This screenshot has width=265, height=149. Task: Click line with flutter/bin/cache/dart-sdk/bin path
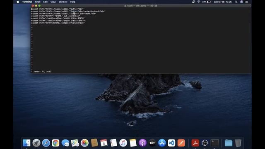68,11
